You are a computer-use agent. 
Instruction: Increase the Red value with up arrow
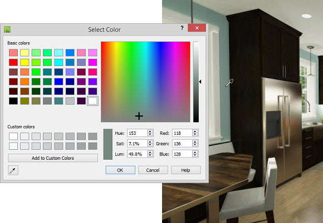(195, 131)
